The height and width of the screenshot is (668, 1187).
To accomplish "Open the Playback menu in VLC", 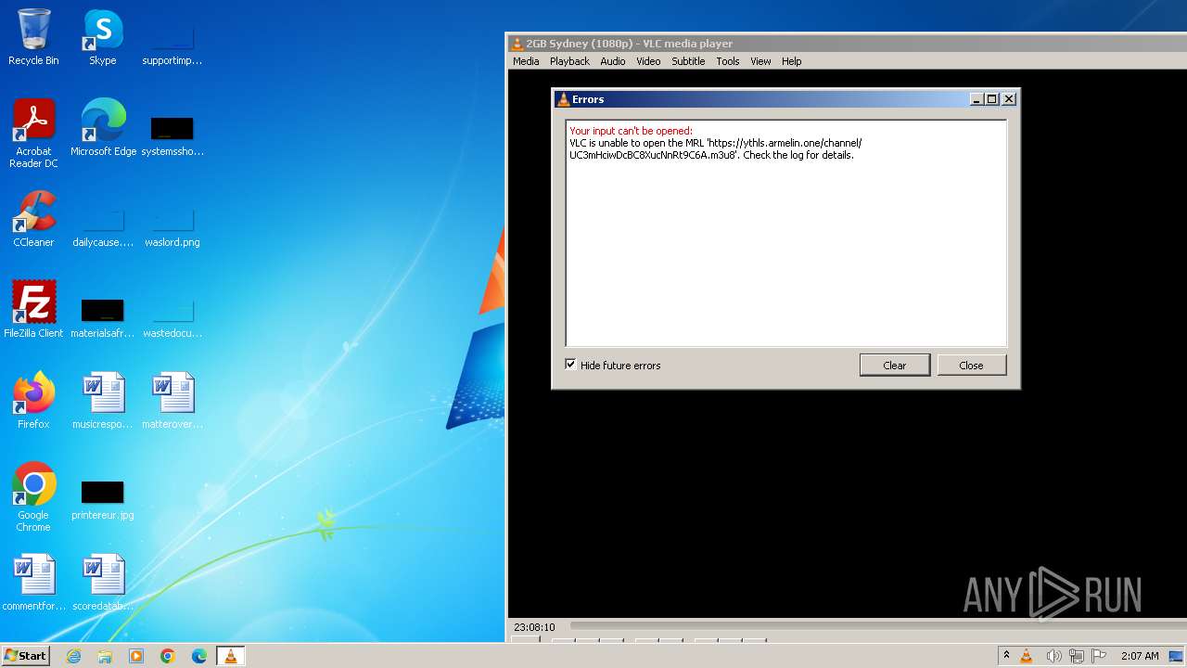I will [x=569, y=61].
